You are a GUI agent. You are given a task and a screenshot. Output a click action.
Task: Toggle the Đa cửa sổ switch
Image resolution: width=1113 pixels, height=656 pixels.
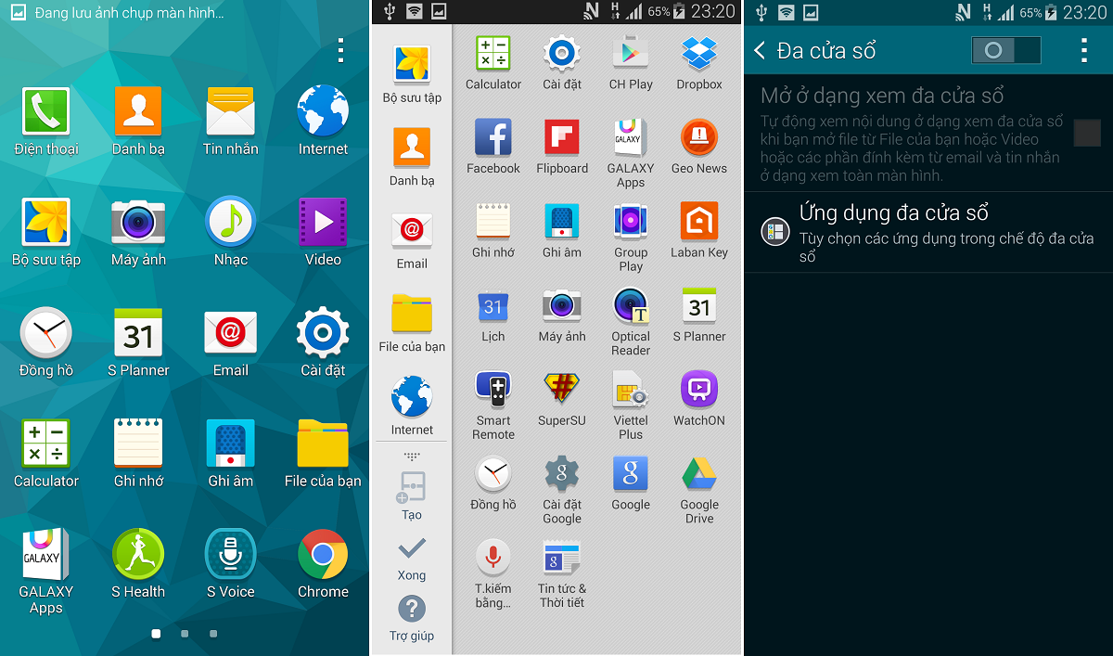(x=1006, y=50)
